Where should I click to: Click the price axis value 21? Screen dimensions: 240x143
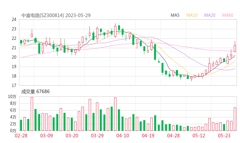tap(14, 48)
